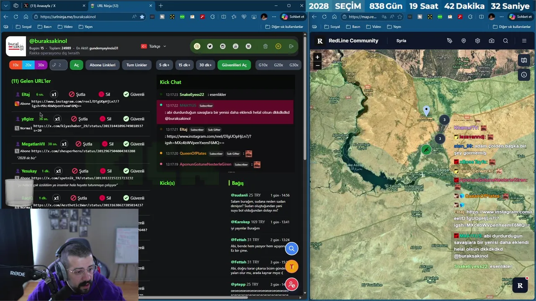
Task: Click the Tum Linkler button
Action: point(137,65)
